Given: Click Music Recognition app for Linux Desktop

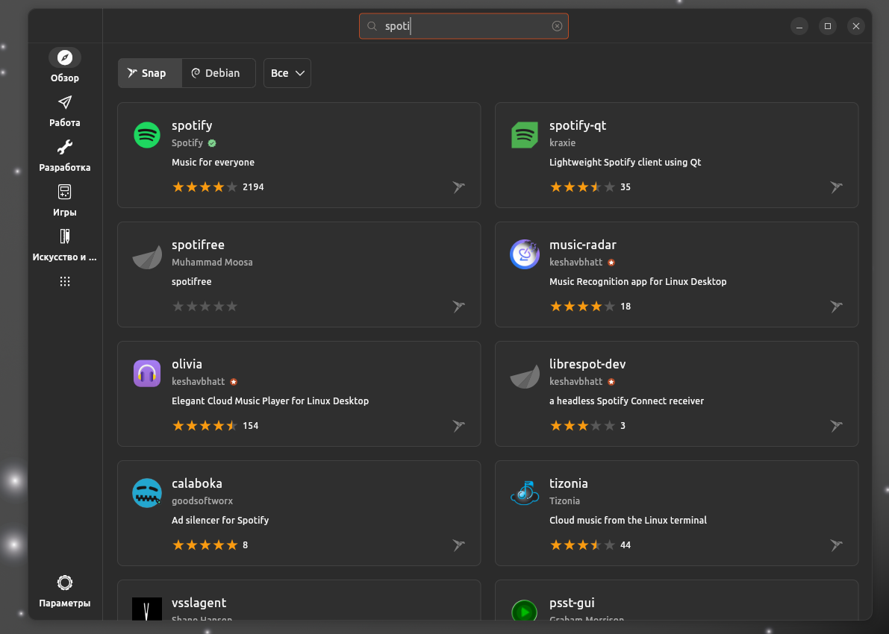Looking at the screenshot, I should click(637, 282).
